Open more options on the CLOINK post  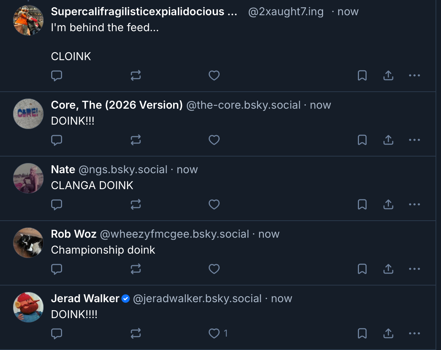click(x=414, y=75)
